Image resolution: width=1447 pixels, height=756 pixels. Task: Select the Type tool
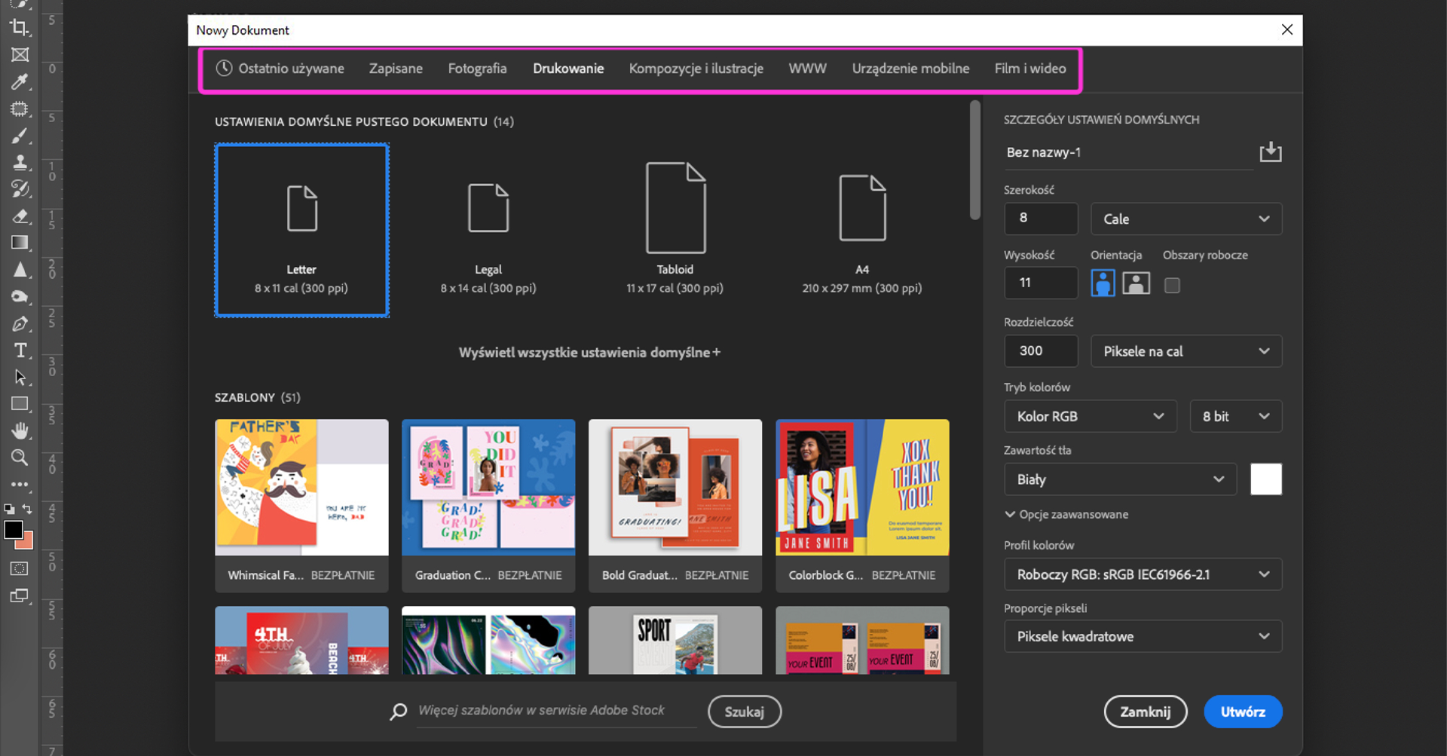click(20, 350)
